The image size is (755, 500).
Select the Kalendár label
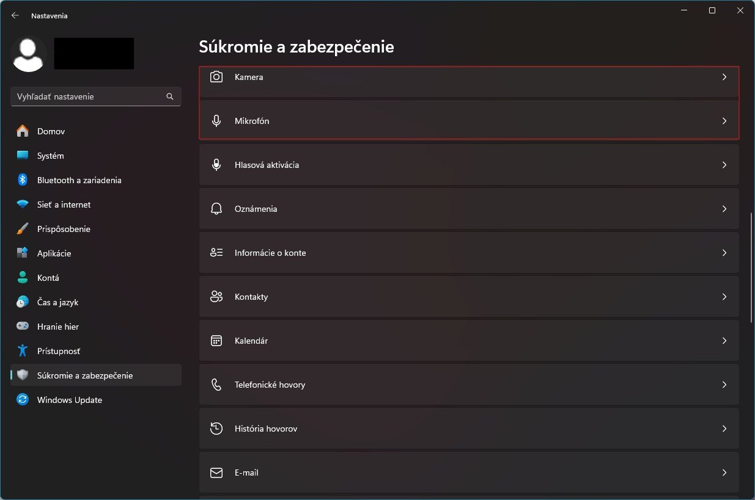tap(251, 341)
